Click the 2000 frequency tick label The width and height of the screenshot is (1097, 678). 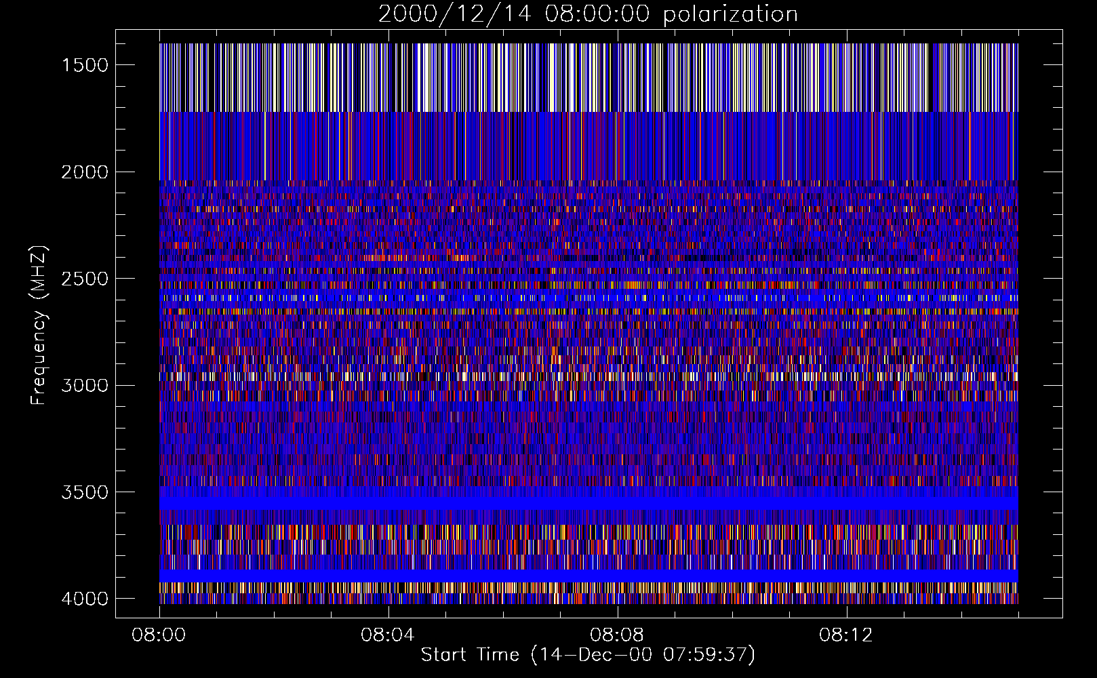pyautogui.click(x=85, y=172)
